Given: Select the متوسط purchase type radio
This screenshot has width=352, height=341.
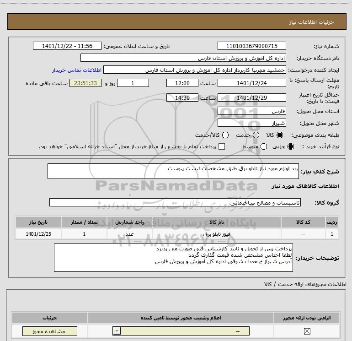Looking at the screenshot, I should click(264, 146).
